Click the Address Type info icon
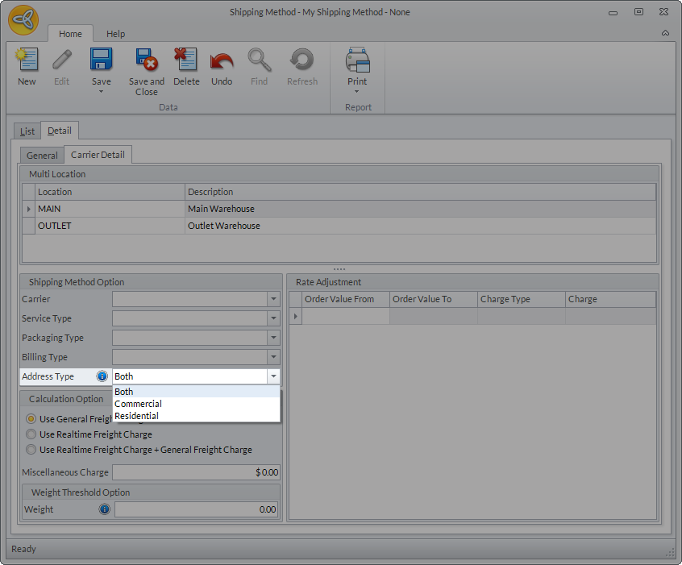The height and width of the screenshot is (565, 682). pyautogui.click(x=102, y=376)
